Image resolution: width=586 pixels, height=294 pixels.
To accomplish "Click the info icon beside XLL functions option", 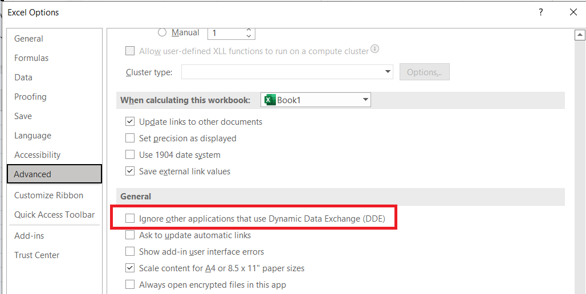I will click(375, 49).
